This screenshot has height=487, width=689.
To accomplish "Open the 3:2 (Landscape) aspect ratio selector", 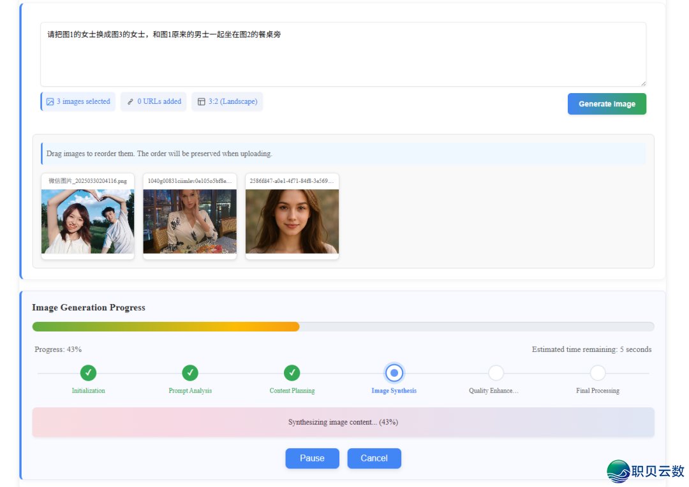I will pyautogui.click(x=227, y=102).
